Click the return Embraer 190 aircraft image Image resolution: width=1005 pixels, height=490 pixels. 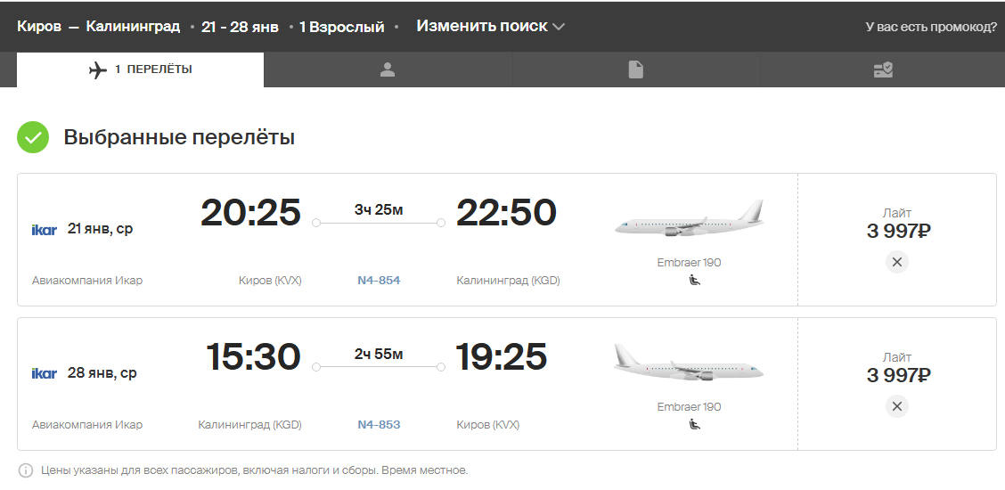pyautogui.click(x=689, y=363)
